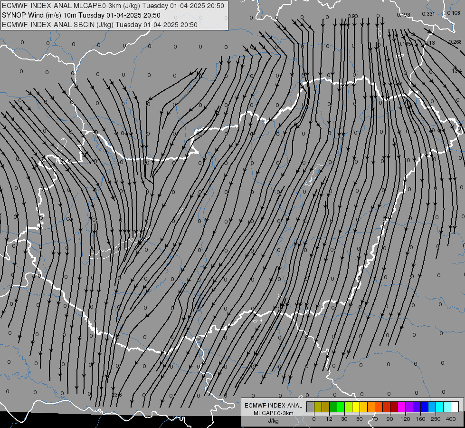Click the legend tick label 12
465x428 pixels.
pos(329,419)
